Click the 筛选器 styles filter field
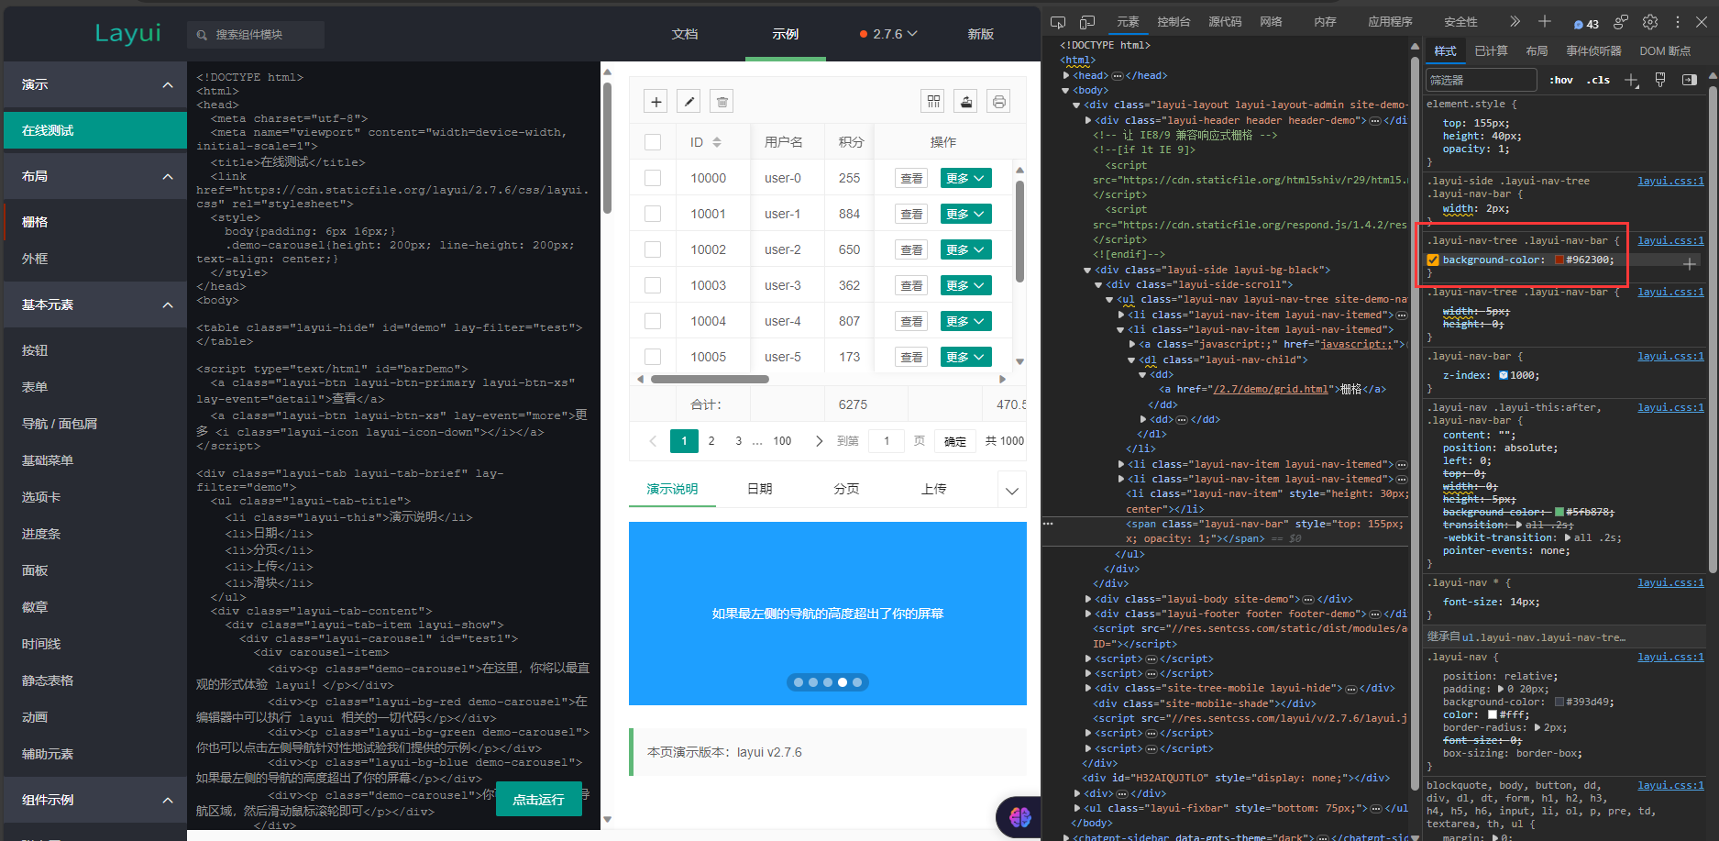Viewport: 1719px width, 841px height. (x=1482, y=81)
